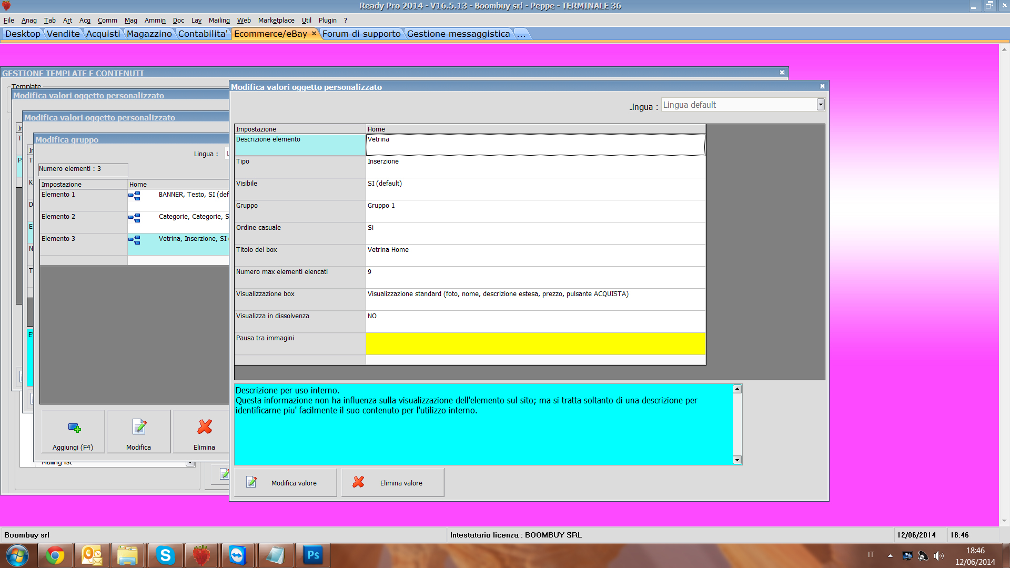1010x568 pixels.
Task: Click Elemento 3 tree structure icon
Action: point(135,240)
